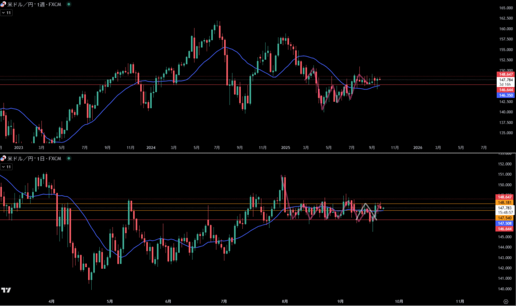The height and width of the screenshot is (306, 516).
Task: Click the blue 147.508 price label on daily chart
Action: 505,223
